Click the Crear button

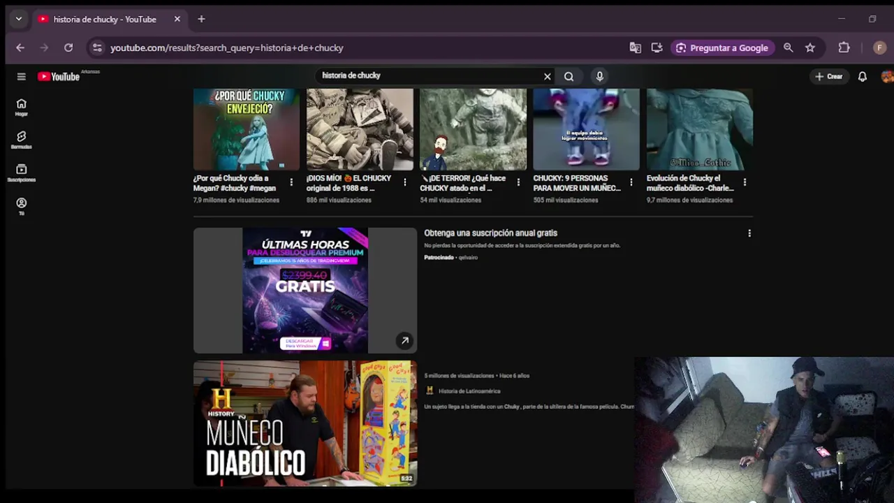[828, 76]
